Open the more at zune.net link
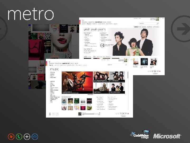Screen dimensions: 190x143 click(x=90, y=51)
